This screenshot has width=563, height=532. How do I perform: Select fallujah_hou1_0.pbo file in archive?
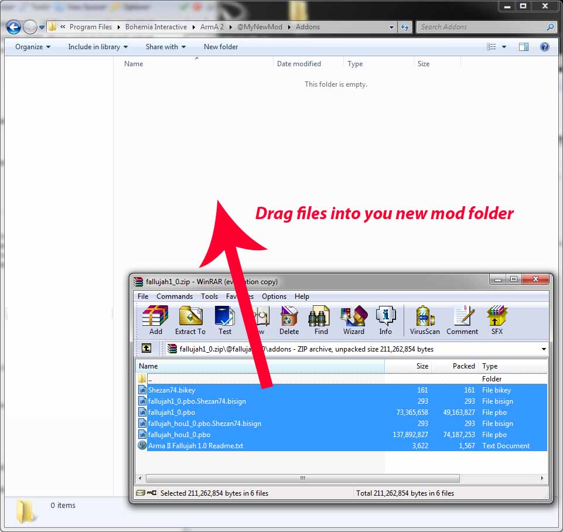click(x=179, y=435)
